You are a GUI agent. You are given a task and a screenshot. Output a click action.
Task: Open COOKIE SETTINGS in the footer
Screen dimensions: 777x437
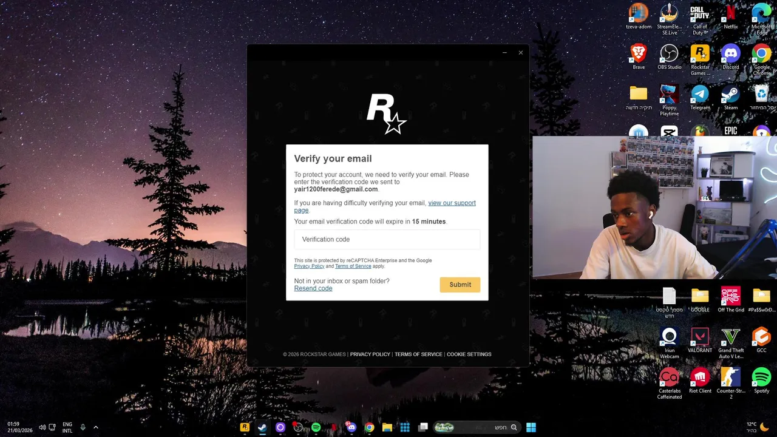[469, 354]
